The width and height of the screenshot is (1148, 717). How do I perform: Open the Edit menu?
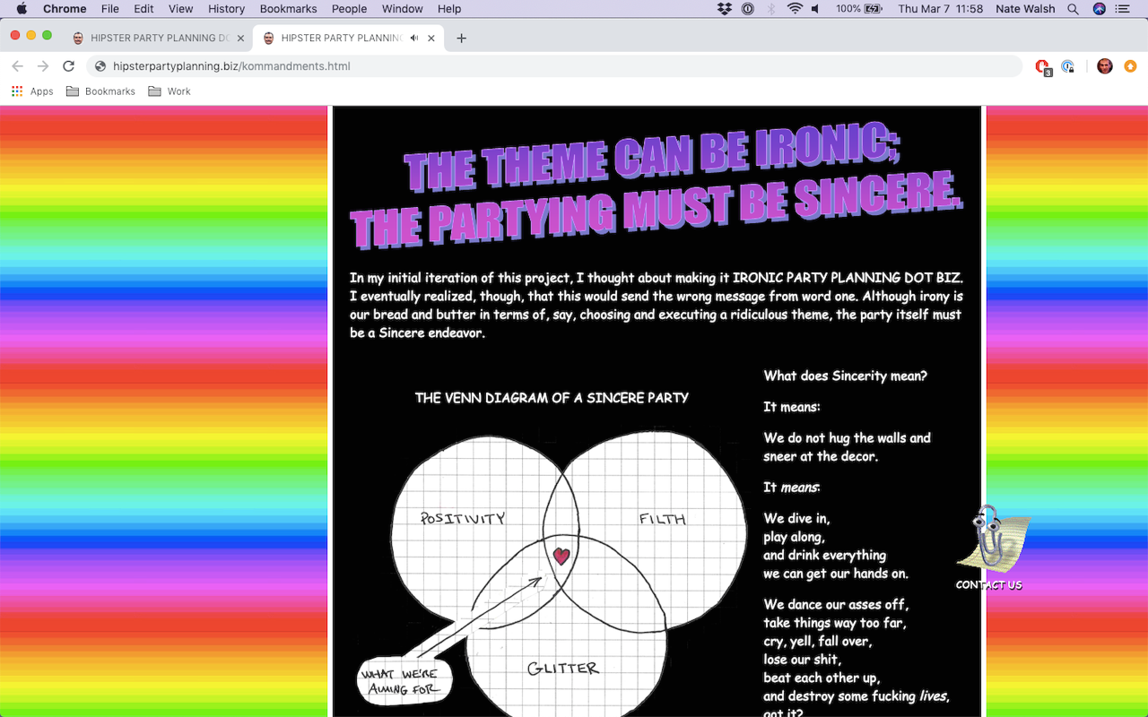[x=143, y=9]
